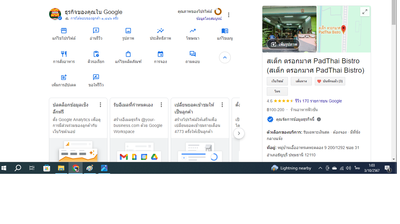Open the Bookings (การจอง) calendar icon
The height and width of the screenshot is (224, 400).
[x=160, y=54]
